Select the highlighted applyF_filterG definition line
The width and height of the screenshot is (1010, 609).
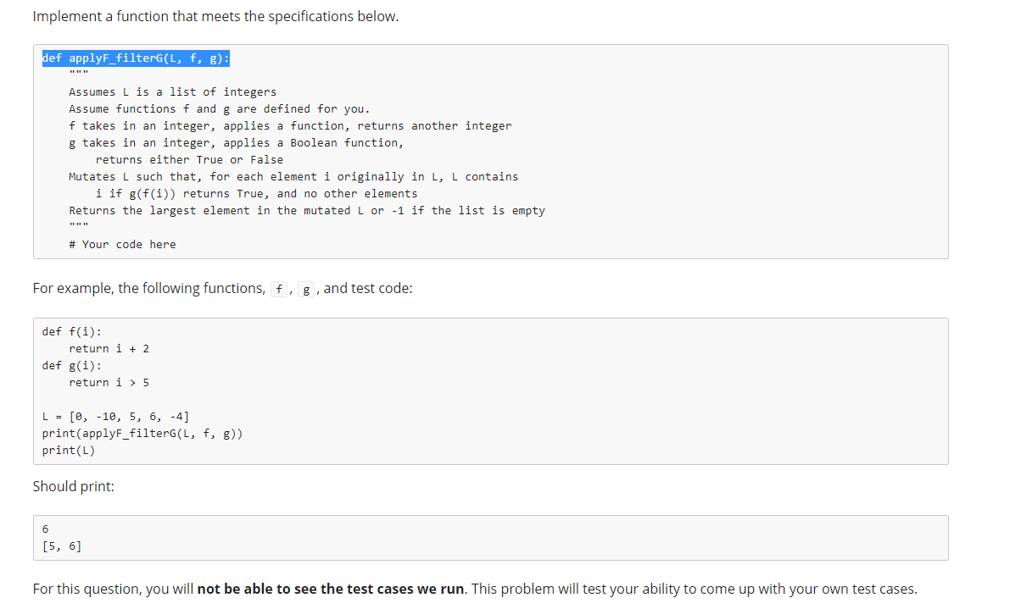coord(136,58)
